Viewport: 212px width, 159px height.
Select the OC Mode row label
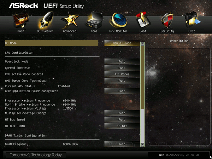[x=11, y=43]
